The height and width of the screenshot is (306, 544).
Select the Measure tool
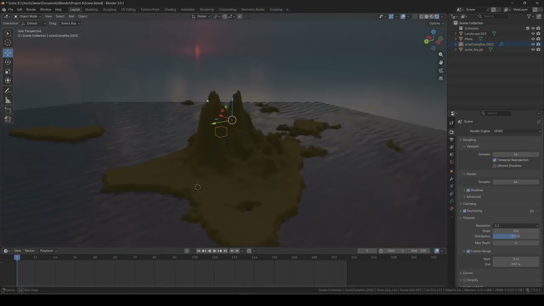[8, 100]
